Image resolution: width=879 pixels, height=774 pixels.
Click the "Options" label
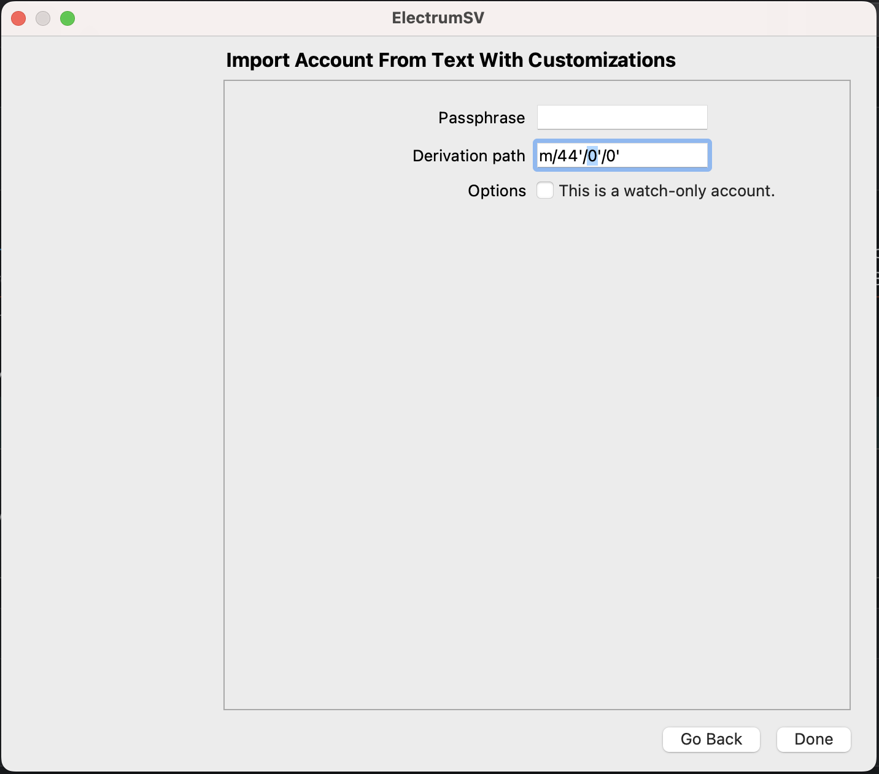coord(497,191)
